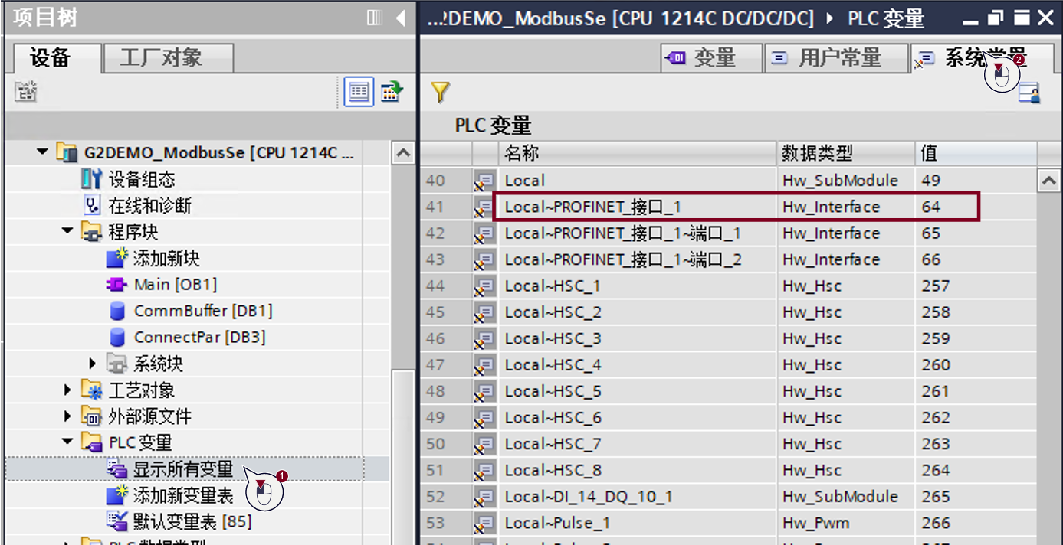The height and width of the screenshot is (545, 1063).
Task: Open the 工厂对象 tab
Action: [x=167, y=58]
